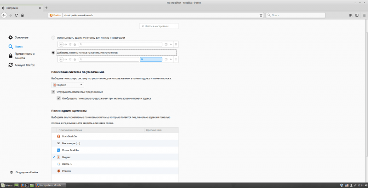
Task: Click the Price.ru engine icon
Action: point(59,171)
